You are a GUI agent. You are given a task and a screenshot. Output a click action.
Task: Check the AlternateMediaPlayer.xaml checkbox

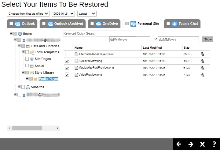[x=67, y=54]
